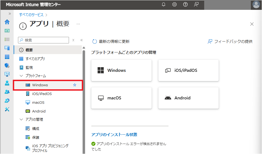Click 最新の情報に更新 refresh button
262x154 pixels.
click(x=111, y=42)
